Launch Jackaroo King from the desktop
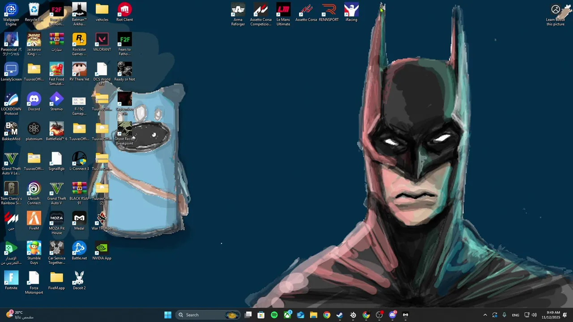This screenshot has height=322, width=573. [x=34, y=44]
